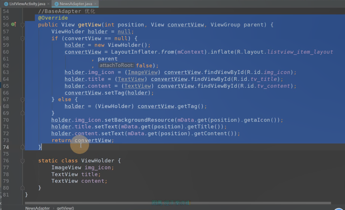
Task: Click "getTag" on line 68
Action: coord(187,106)
